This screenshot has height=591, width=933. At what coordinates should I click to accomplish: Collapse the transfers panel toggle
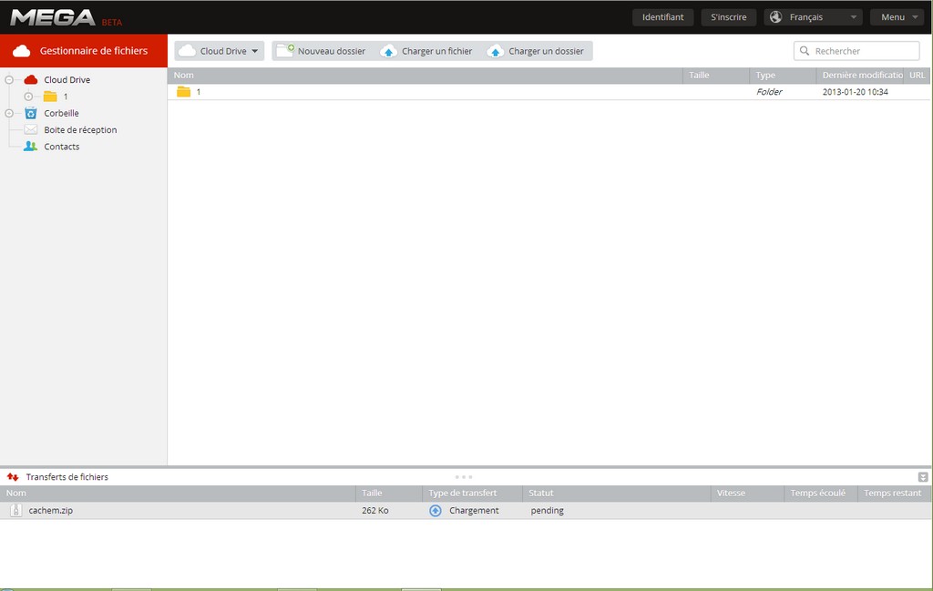(923, 477)
